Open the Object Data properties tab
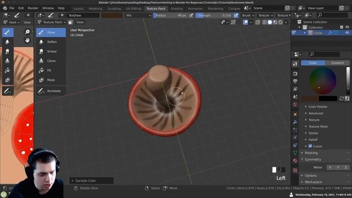352x198 pixels. 295,153
